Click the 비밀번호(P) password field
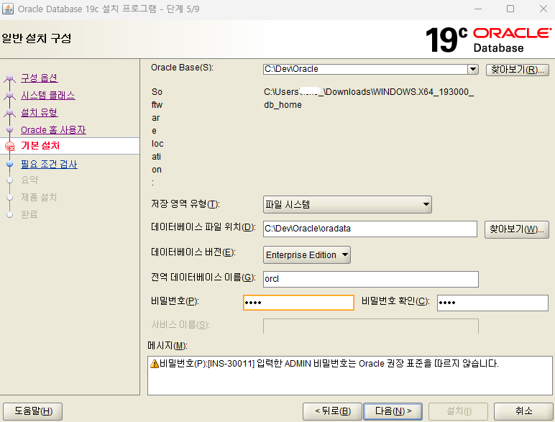Screen dimensions: 555x422 299,303
